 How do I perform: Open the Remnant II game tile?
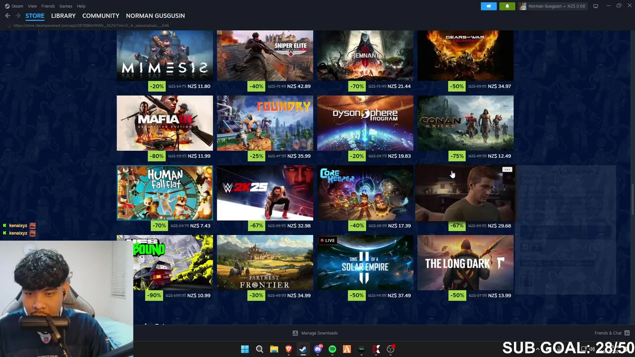365,56
